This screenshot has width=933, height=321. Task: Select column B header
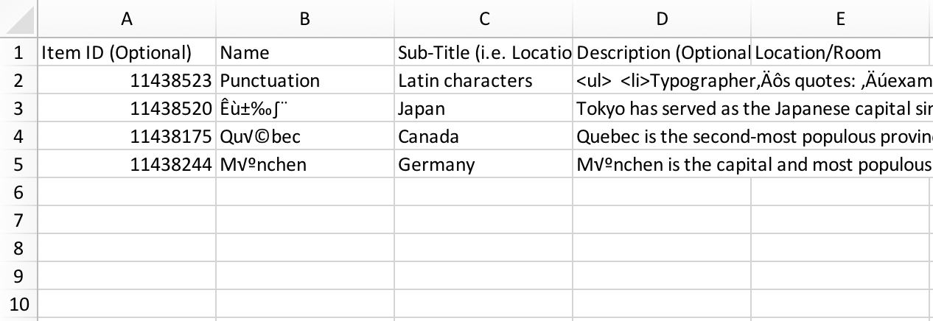[x=305, y=20]
